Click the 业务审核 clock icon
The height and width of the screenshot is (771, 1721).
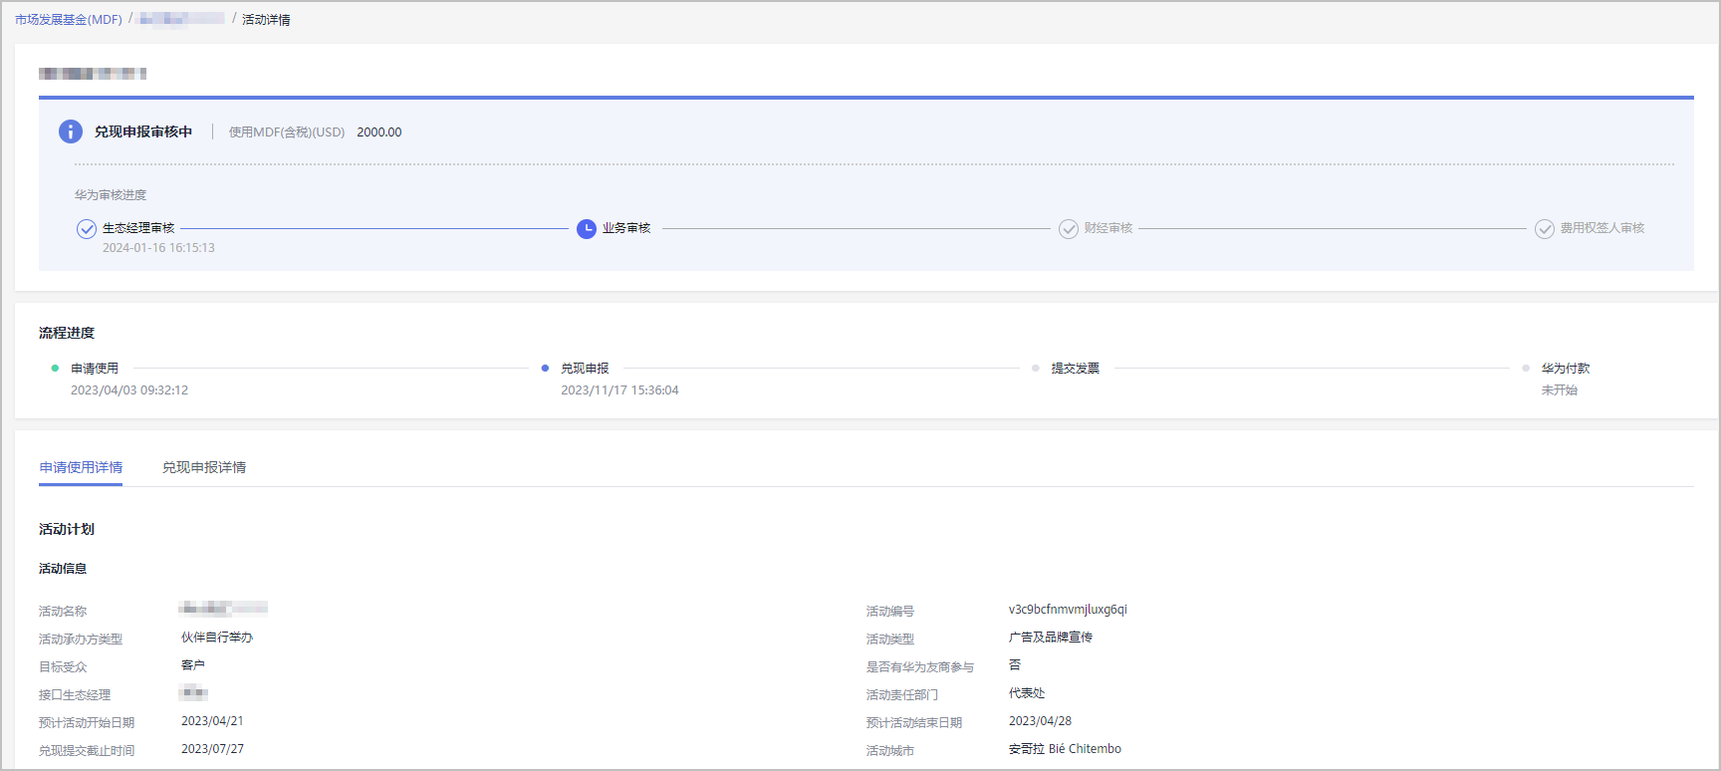(587, 229)
